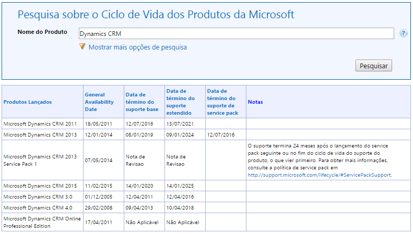Click the service pack end date header
The image size is (413, 234).
[221, 102]
